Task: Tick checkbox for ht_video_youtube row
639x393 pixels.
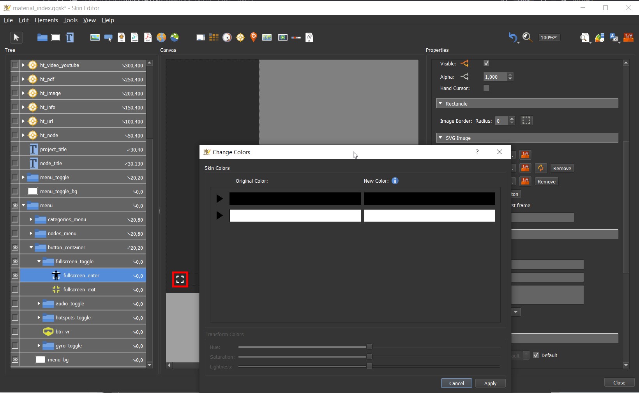Action: (x=15, y=65)
